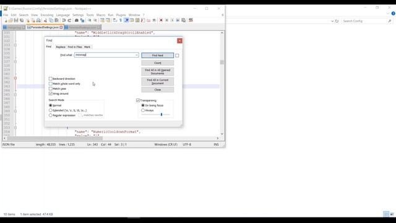Screen dimensions: 396x223
Task: Select the PersistedSettings.json document tab
Action: (45, 27)
